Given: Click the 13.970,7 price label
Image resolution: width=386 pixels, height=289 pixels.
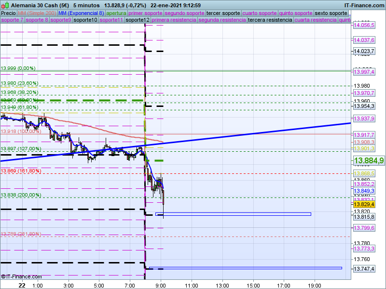Looking at the screenshot, I should coord(364,93).
